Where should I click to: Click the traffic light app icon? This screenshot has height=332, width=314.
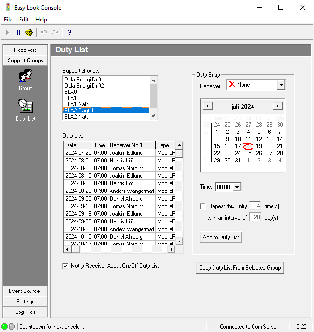click(8, 8)
